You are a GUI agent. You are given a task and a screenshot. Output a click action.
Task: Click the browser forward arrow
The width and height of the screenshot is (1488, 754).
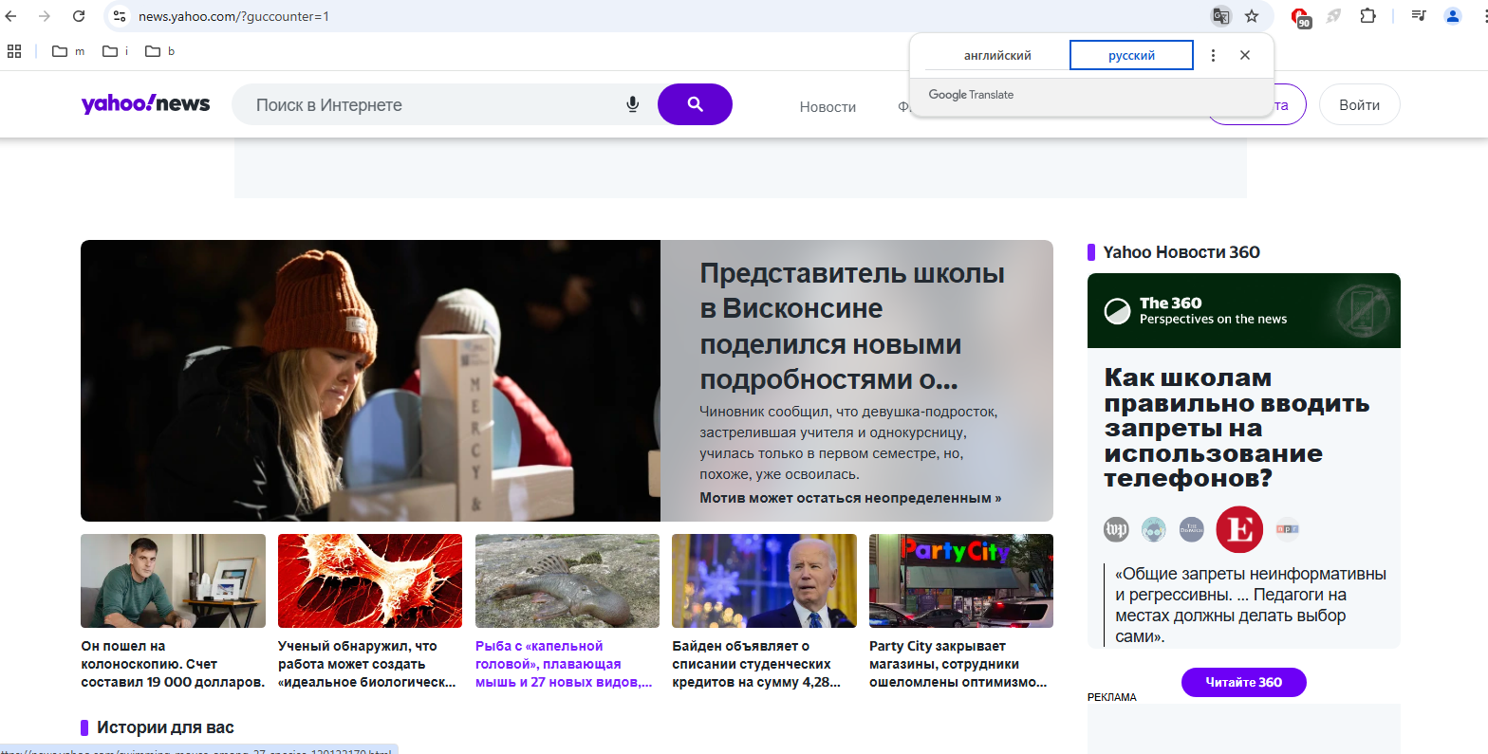pyautogui.click(x=45, y=16)
